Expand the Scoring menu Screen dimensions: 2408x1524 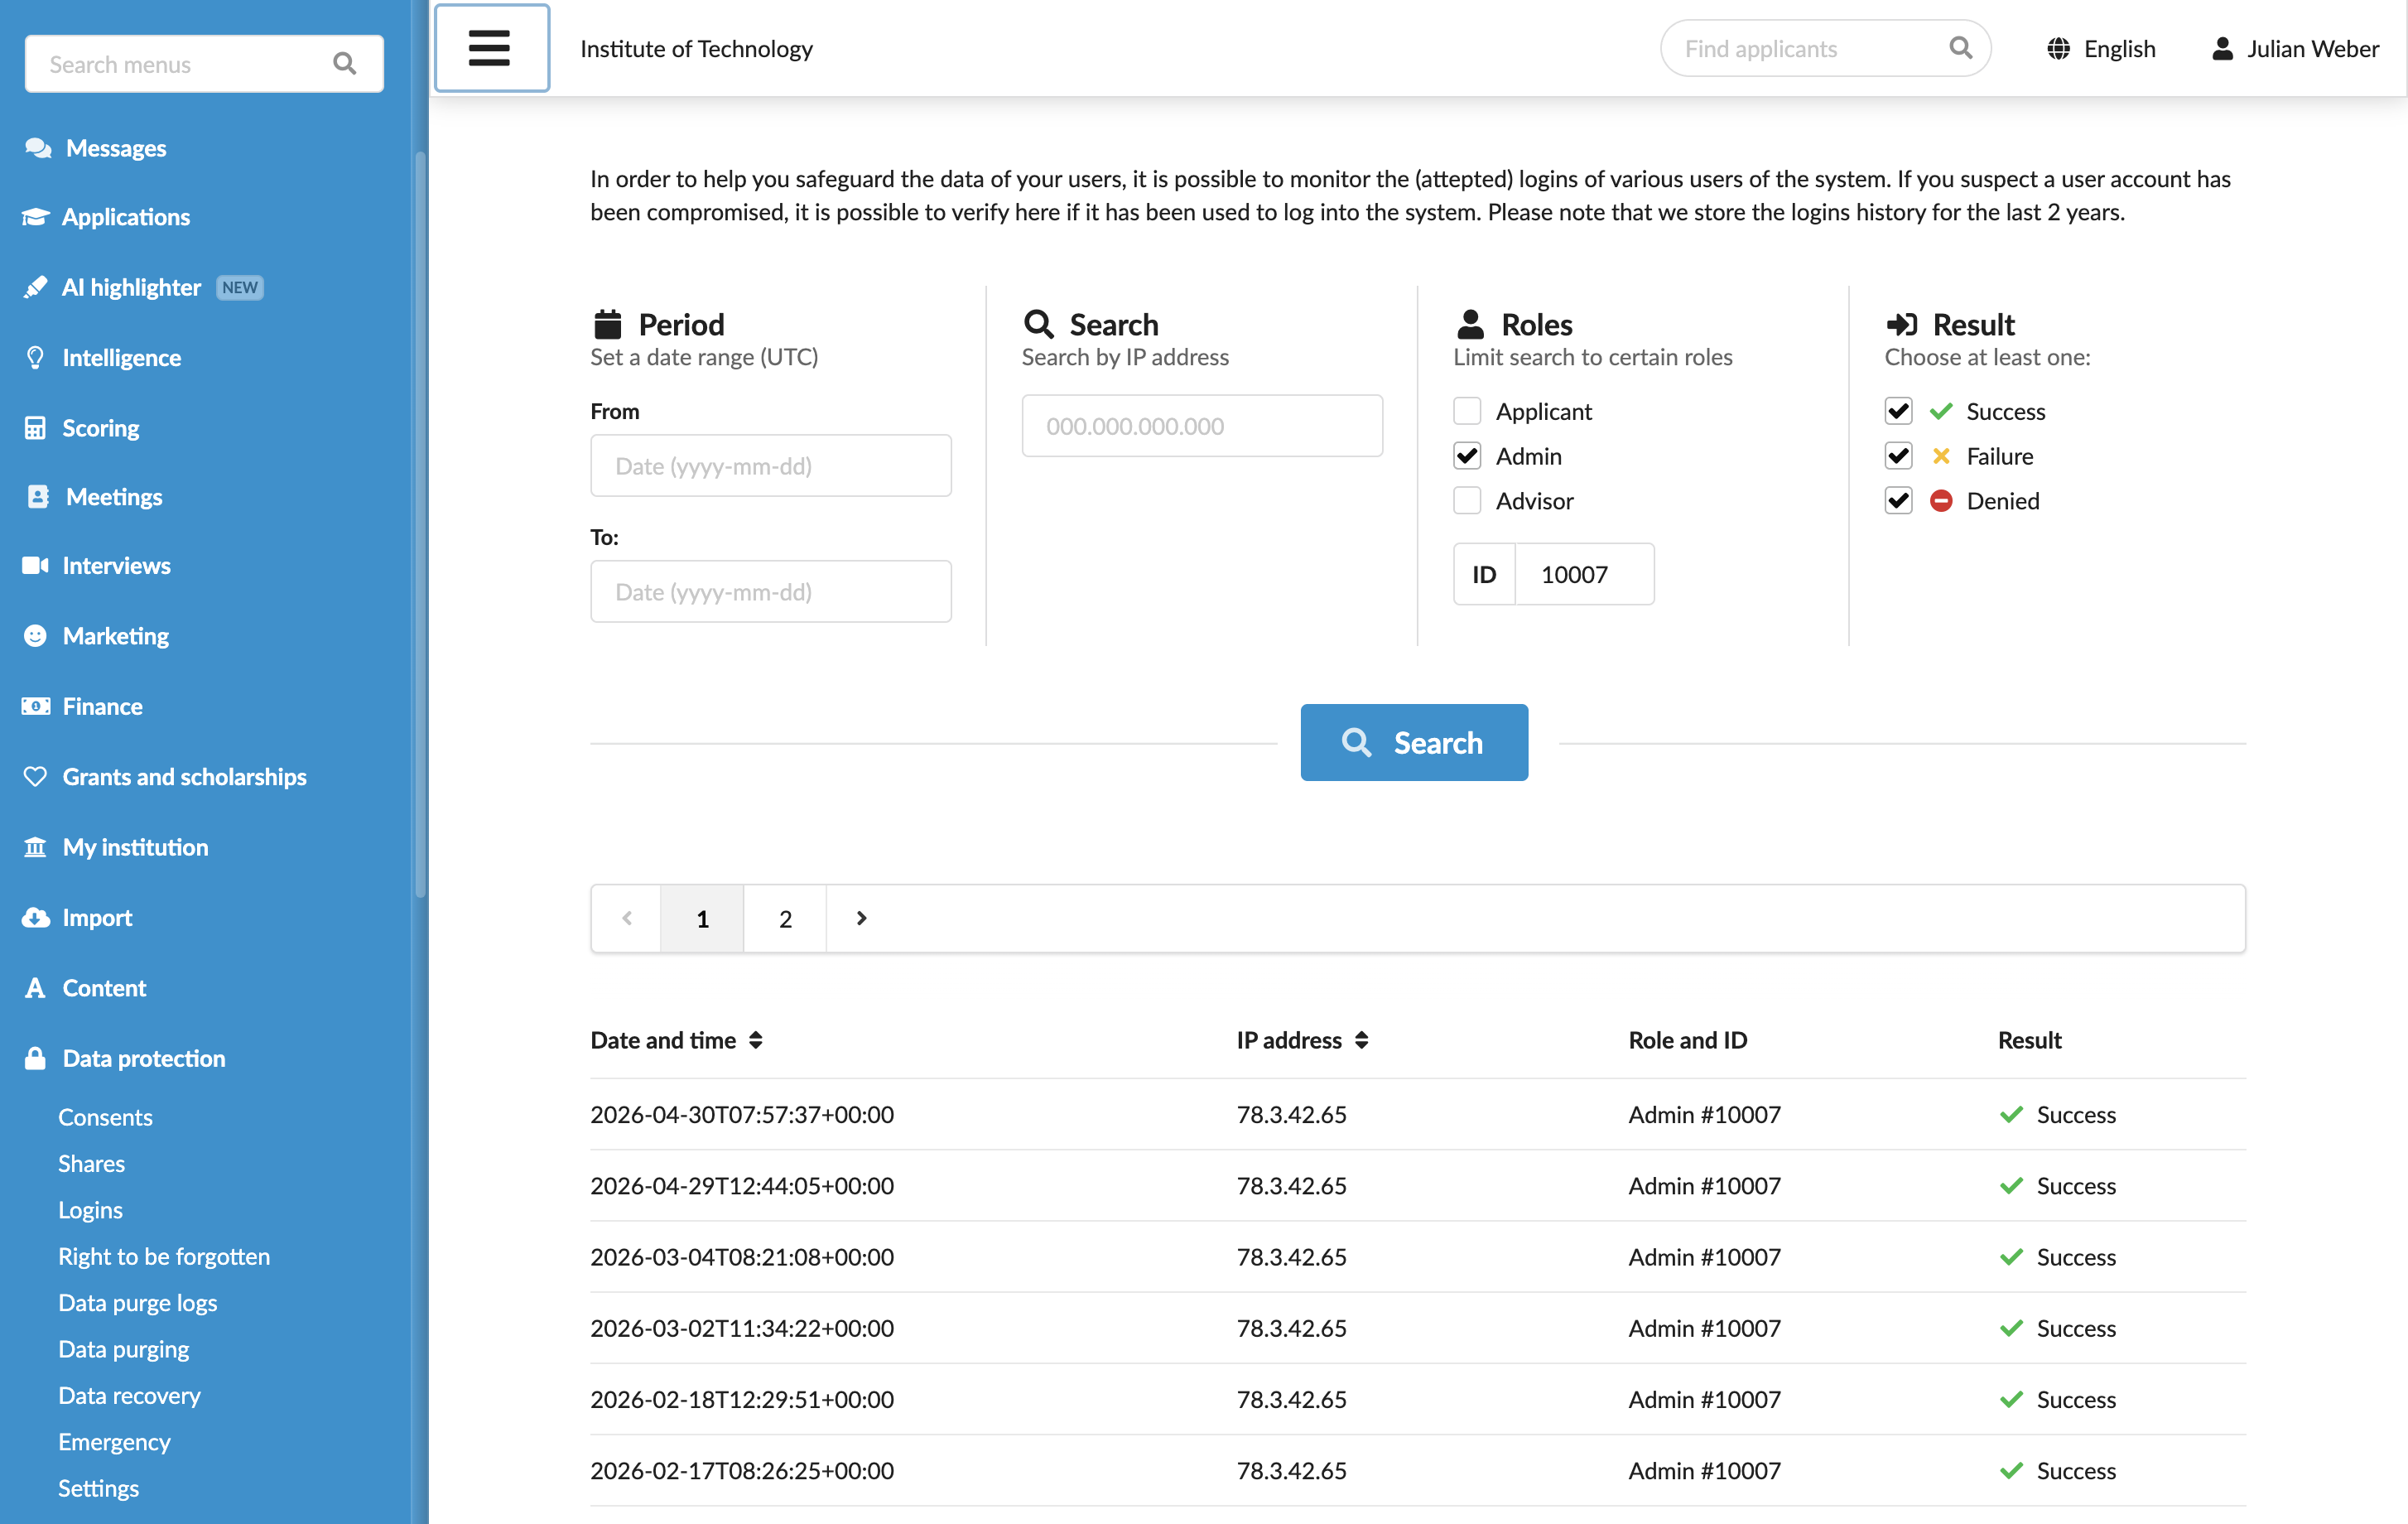100,427
